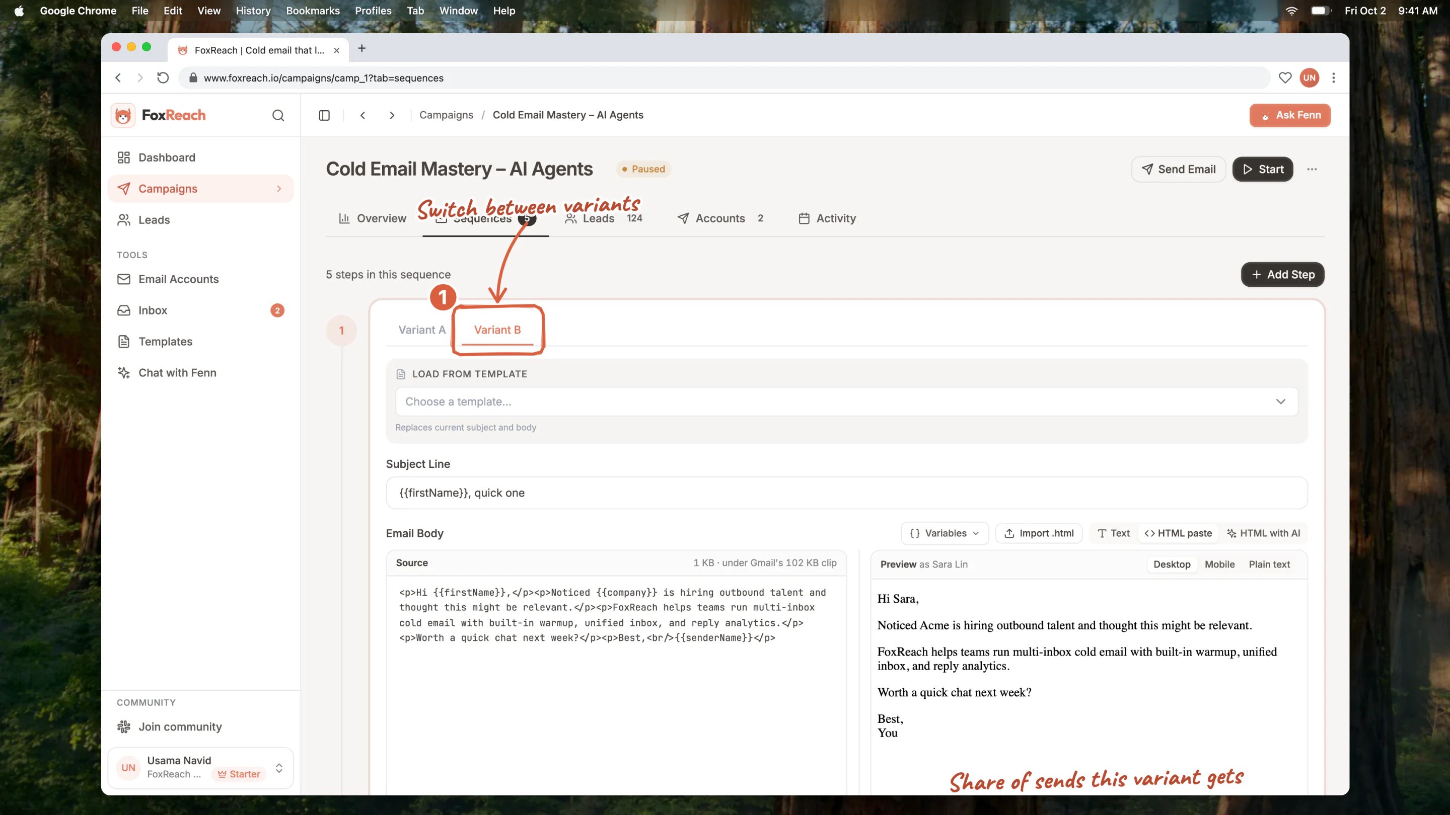Open the Variables dropdown

pos(945,533)
